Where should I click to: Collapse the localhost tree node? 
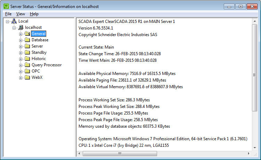tap(14, 28)
